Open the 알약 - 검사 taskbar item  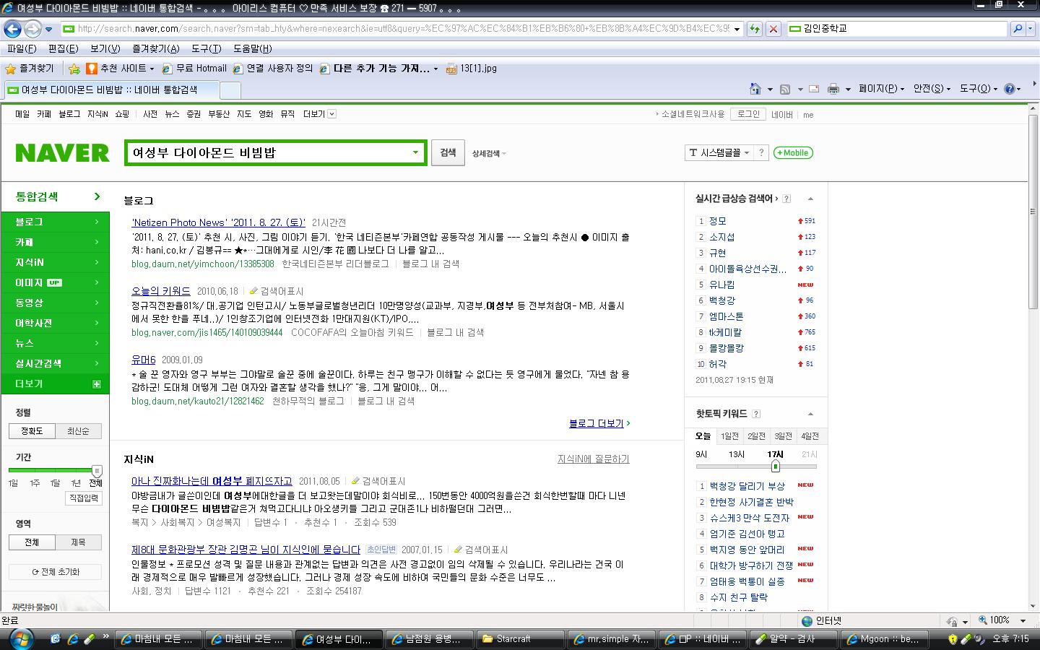792,639
